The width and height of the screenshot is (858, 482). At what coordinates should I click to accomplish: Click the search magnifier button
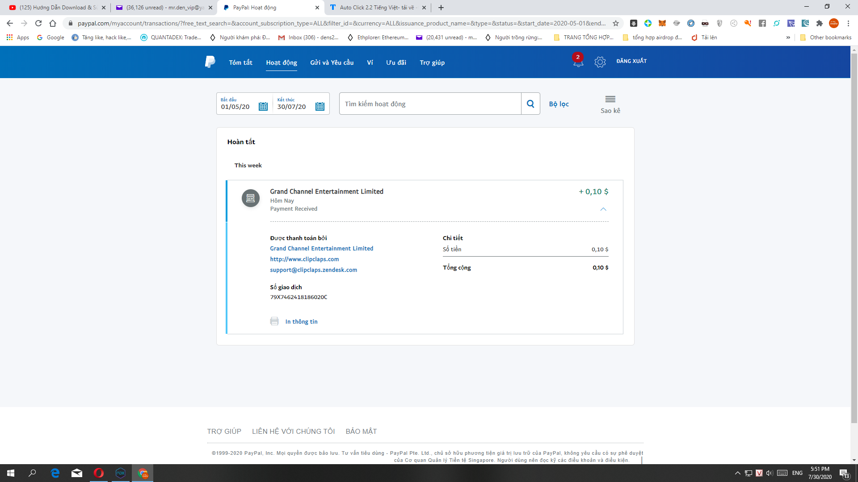(x=530, y=104)
